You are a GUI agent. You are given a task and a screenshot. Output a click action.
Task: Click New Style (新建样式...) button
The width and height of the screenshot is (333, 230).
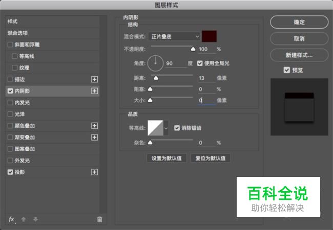pyautogui.click(x=299, y=55)
